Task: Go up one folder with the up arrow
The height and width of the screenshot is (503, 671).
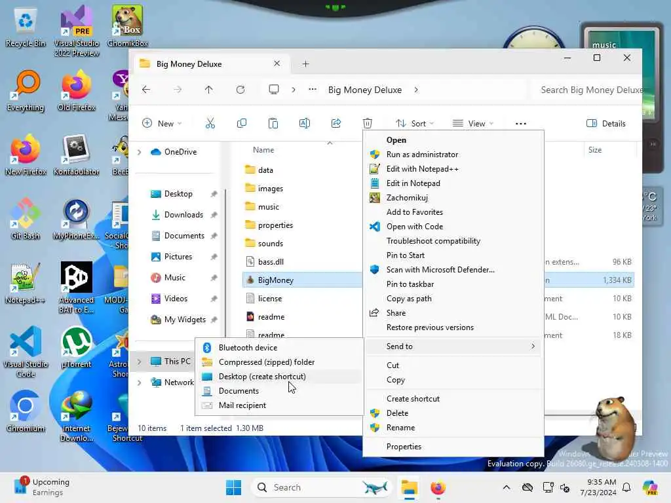Action: point(208,90)
